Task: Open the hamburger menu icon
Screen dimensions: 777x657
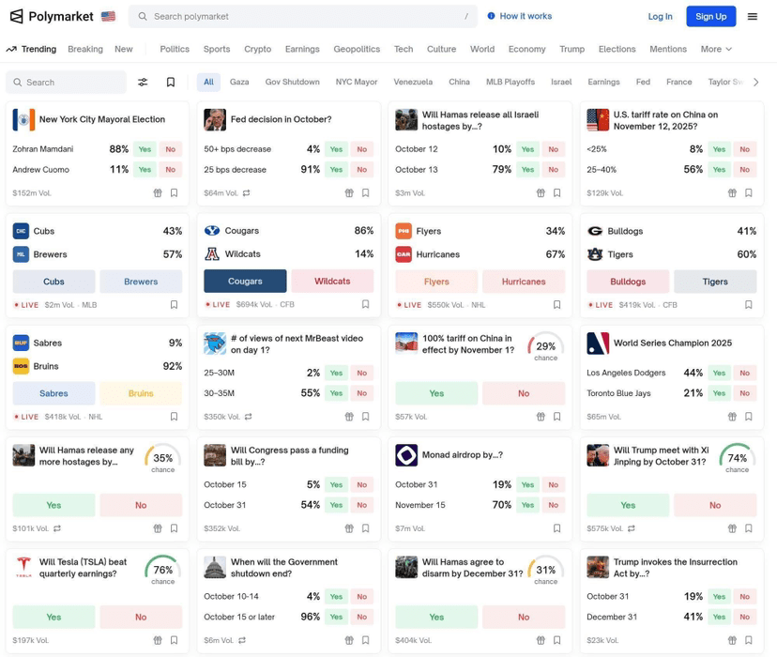Action: click(x=753, y=16)
